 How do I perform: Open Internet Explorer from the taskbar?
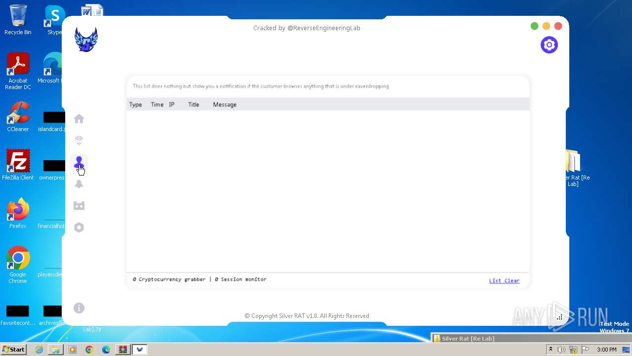pos(39,350)
